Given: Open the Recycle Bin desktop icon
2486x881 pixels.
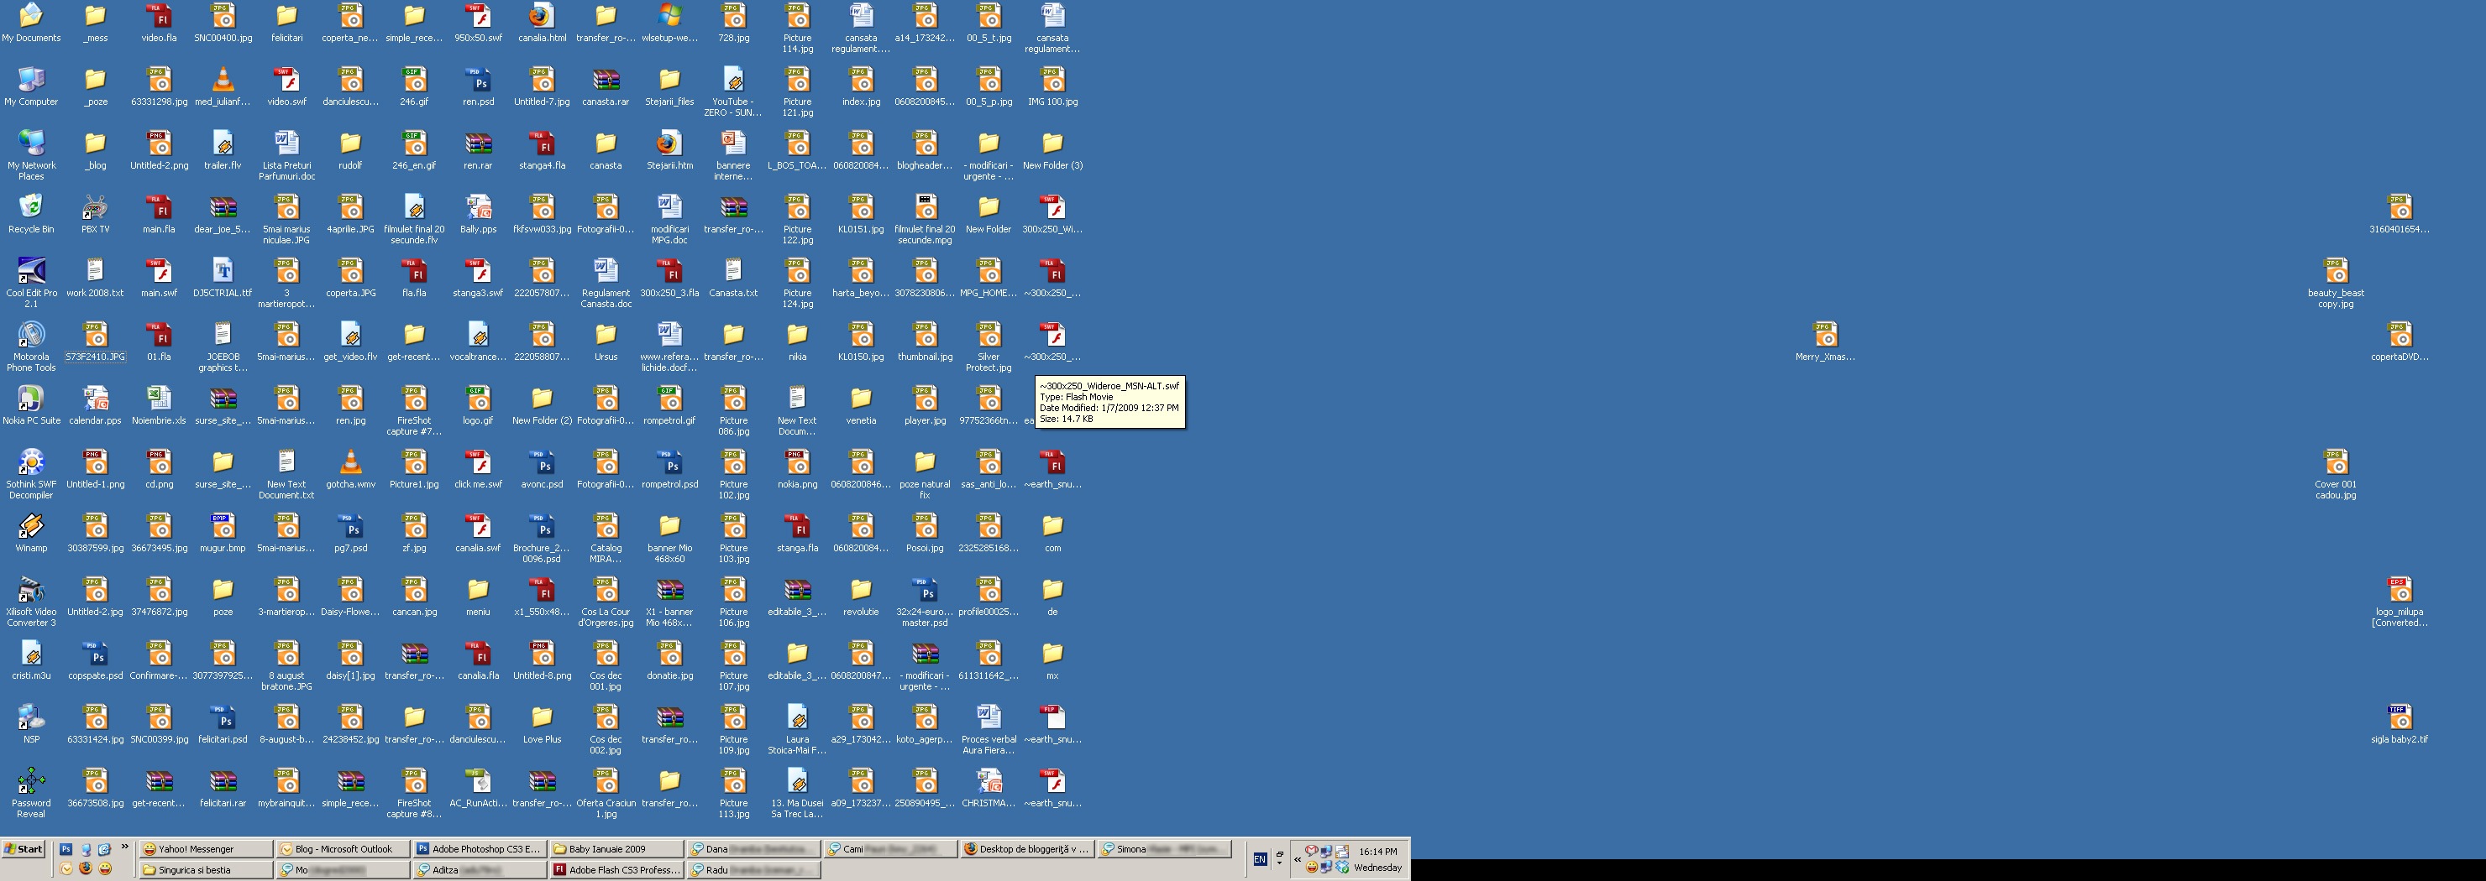Looking at the screenshot, I should (31, 207).
